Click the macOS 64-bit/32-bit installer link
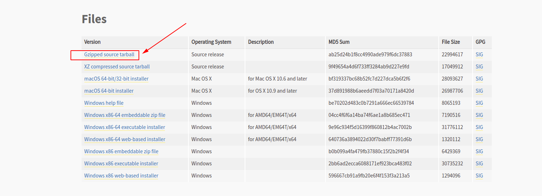542x196 pixels. tap(116, 79)
